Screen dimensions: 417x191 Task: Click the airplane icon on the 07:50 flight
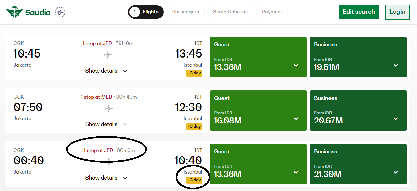109,108
